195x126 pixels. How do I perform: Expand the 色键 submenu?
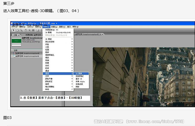tap(58, 63)
